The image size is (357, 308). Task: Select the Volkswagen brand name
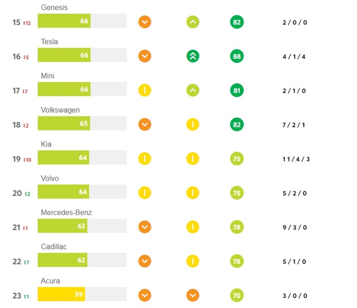point(60,110)
